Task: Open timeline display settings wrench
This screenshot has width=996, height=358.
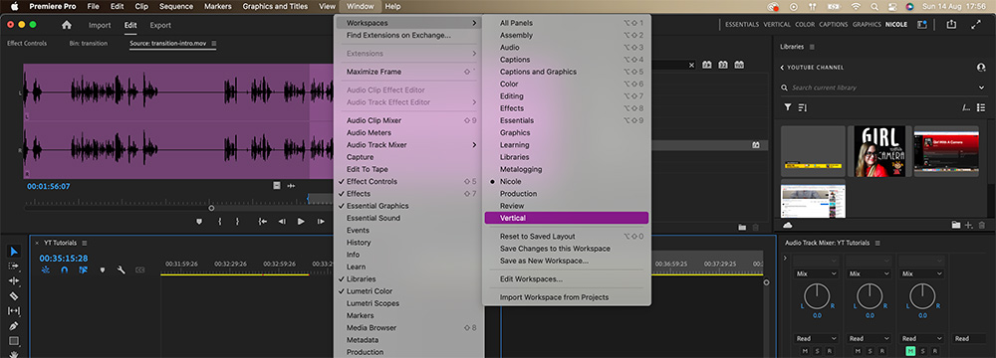Action: pos(121,269)
